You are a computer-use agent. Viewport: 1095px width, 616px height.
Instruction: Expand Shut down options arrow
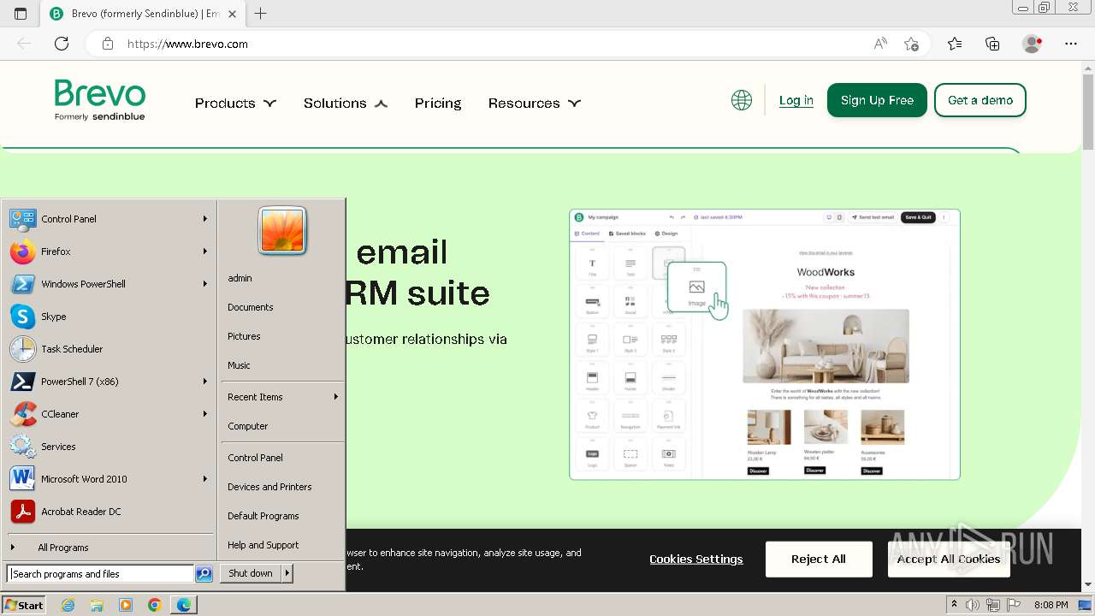pyautogui.click(x=287, y=573)
